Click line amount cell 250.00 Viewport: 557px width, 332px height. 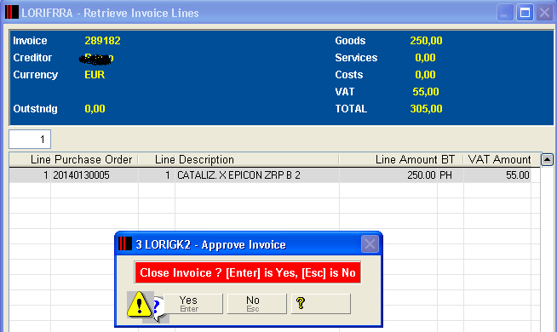tap(422, 175)
